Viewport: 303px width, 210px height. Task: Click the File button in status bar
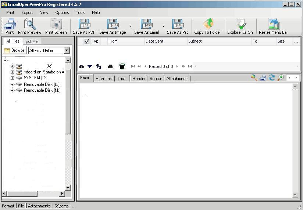(x=21, y=206)
